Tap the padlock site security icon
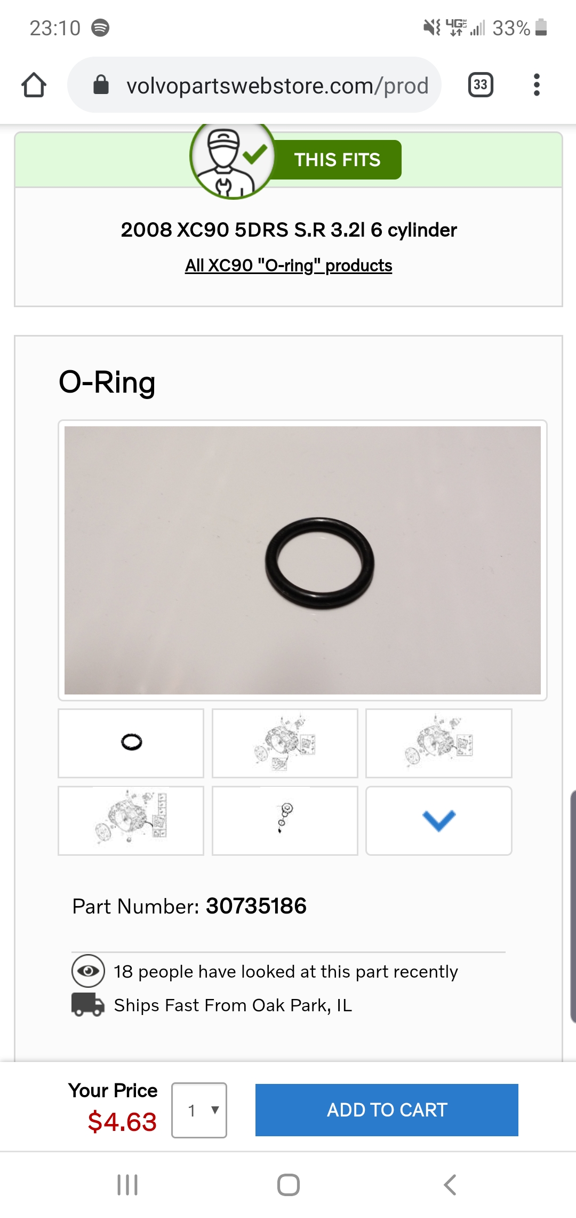Screen dimensions: 576x1218 point(101,85)
